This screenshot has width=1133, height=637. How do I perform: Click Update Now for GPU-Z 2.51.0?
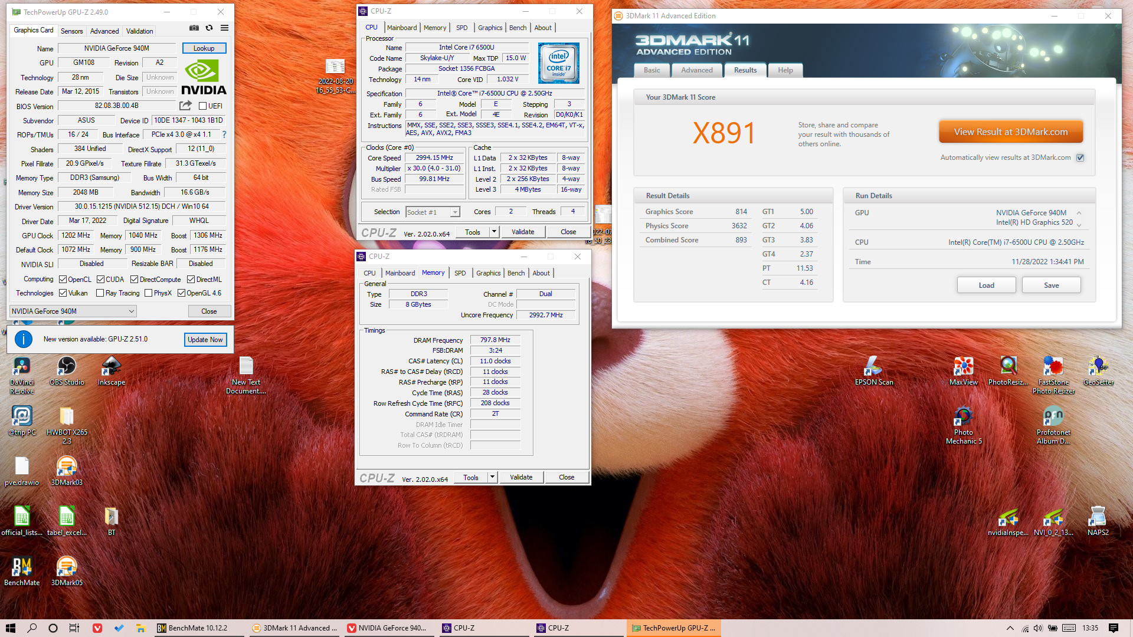[205, 340]
